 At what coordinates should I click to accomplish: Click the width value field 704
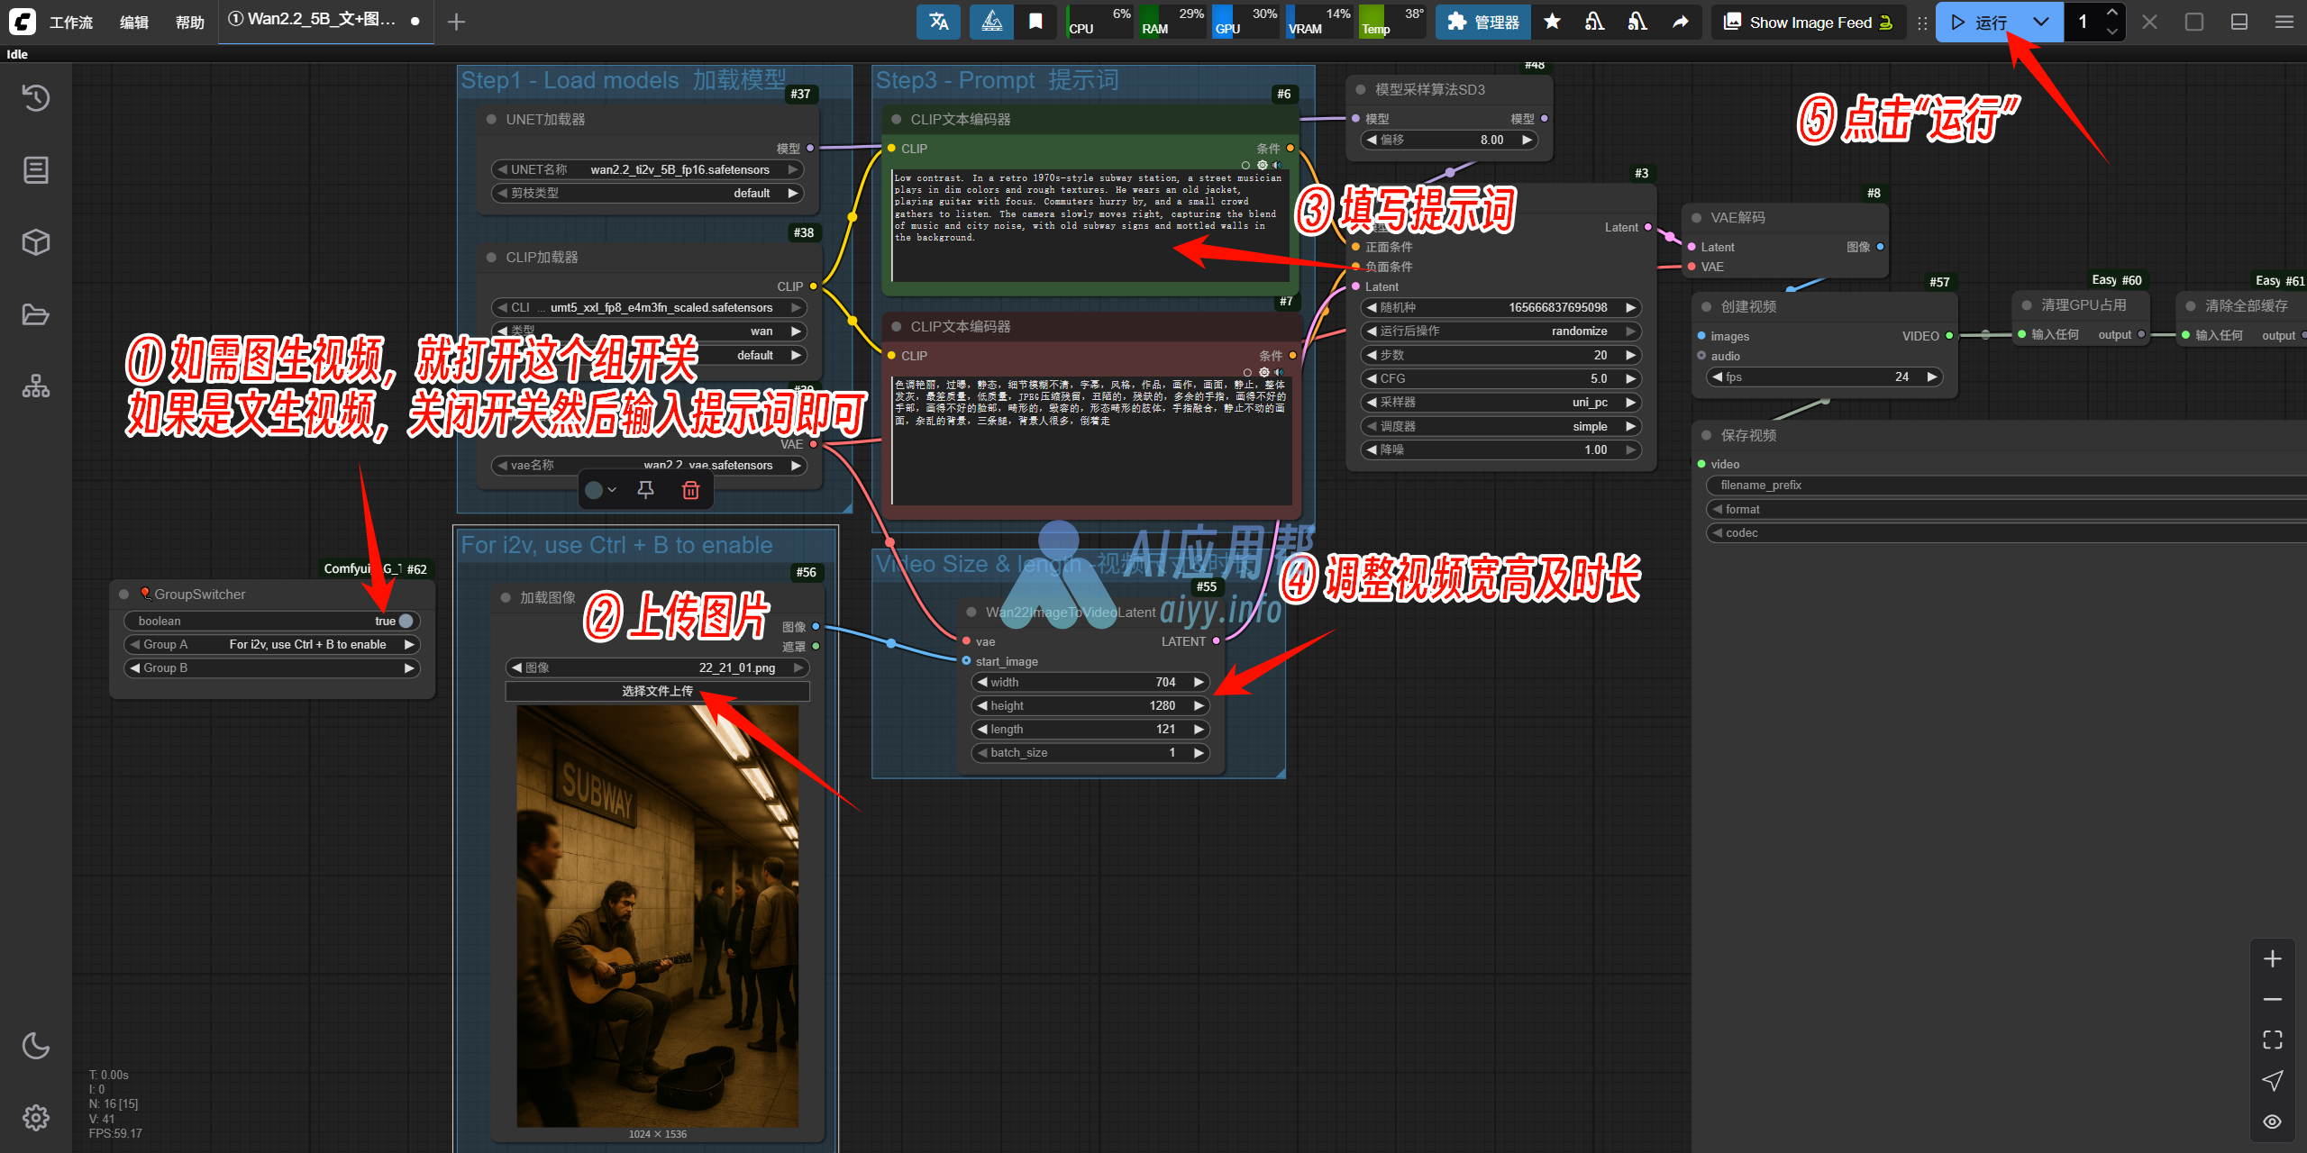click(1090, 682)
